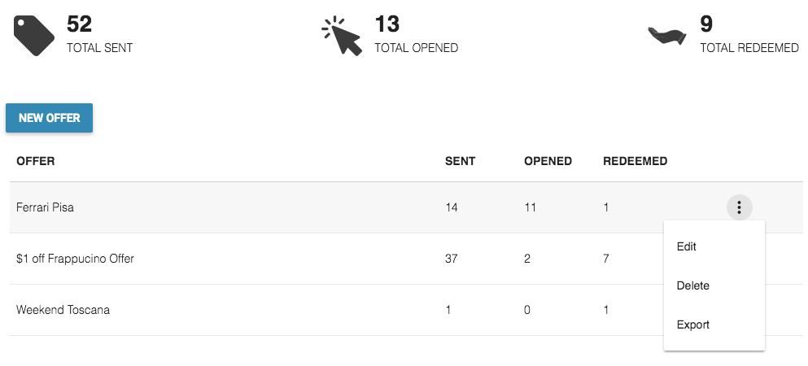Sort by the Offer column header
The width and height of the screenshot is (808, 366).
[36, 161]
